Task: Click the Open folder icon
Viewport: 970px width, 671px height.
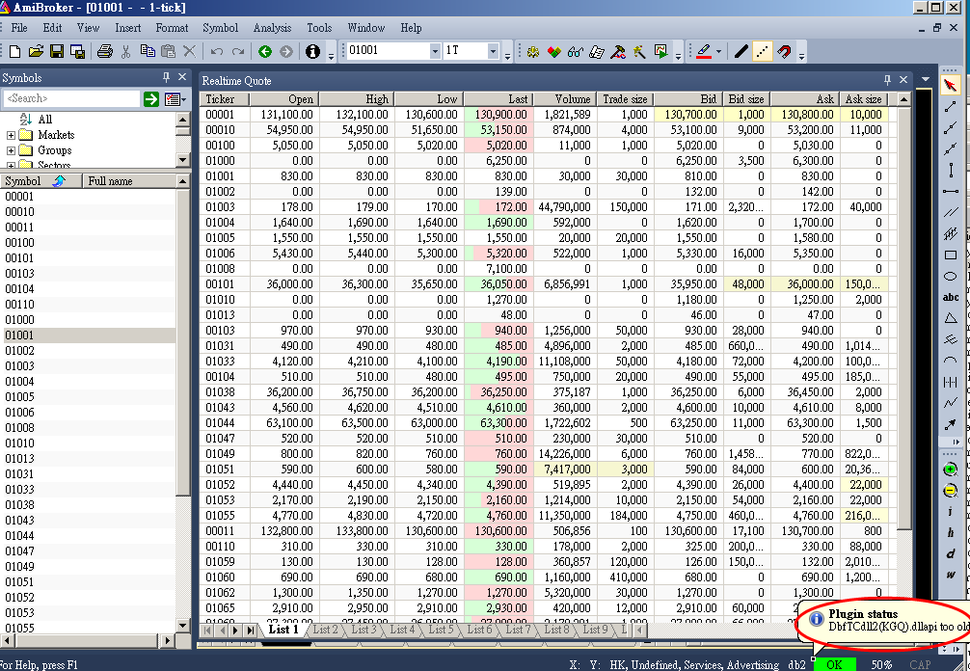Action: [x=36, y=51]
